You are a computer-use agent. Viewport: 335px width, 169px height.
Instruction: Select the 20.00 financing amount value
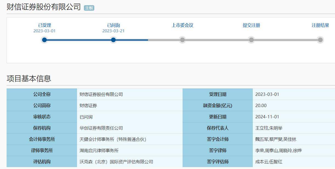tap(261, 105)
